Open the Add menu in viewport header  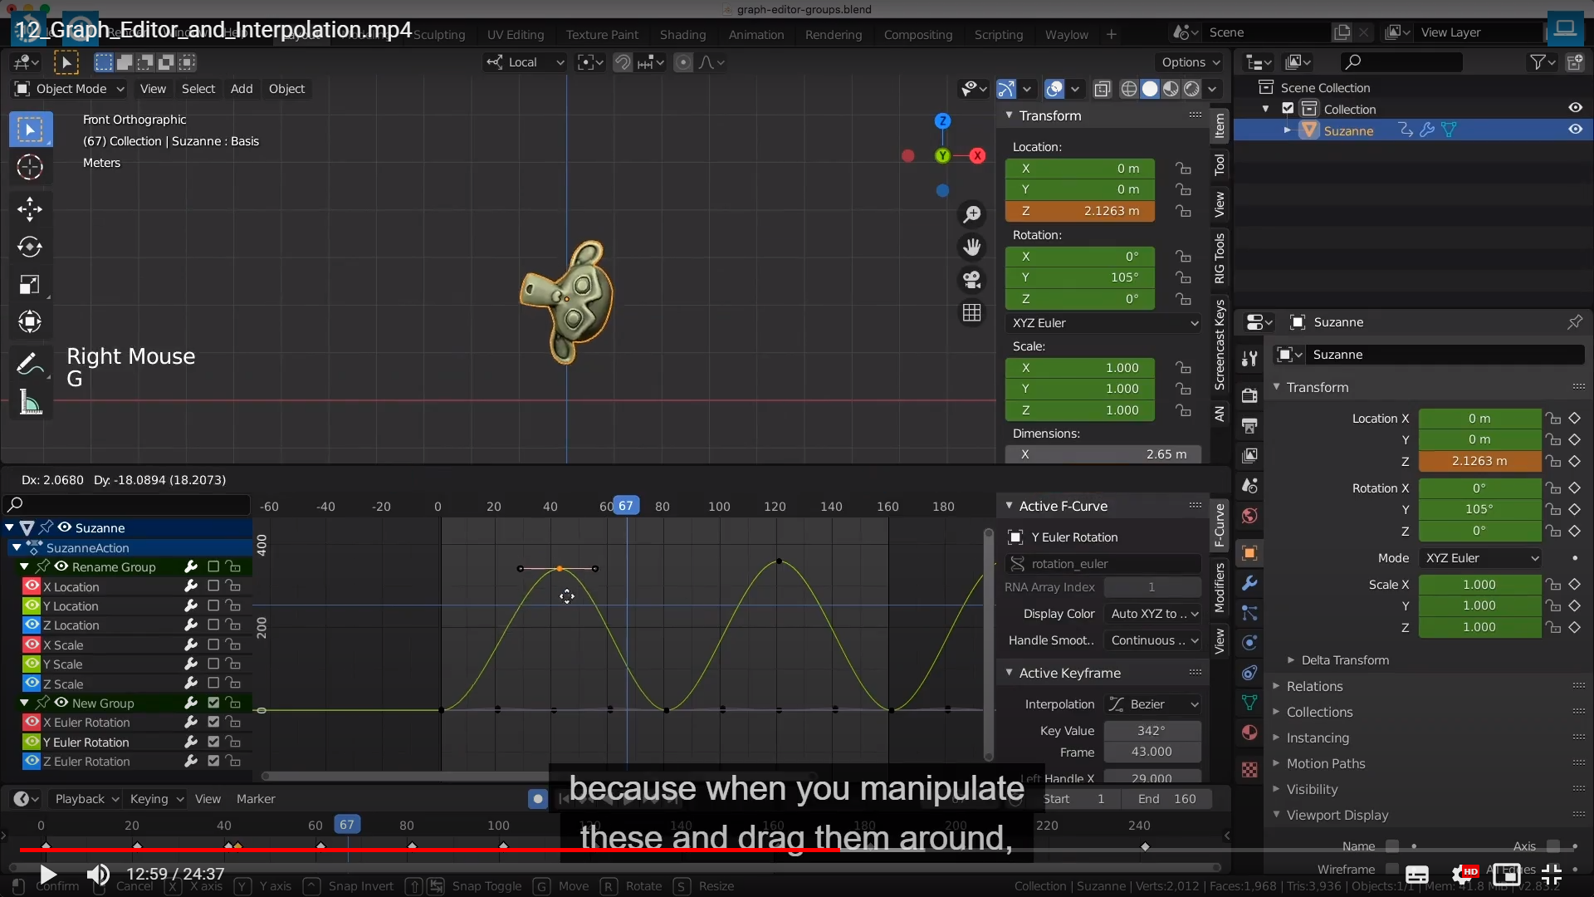pyautogui.click(x=242, y=89)
